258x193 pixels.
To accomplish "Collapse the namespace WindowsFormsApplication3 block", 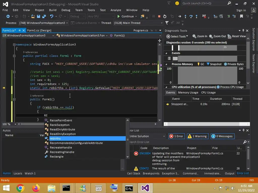I will click(14, 44).
